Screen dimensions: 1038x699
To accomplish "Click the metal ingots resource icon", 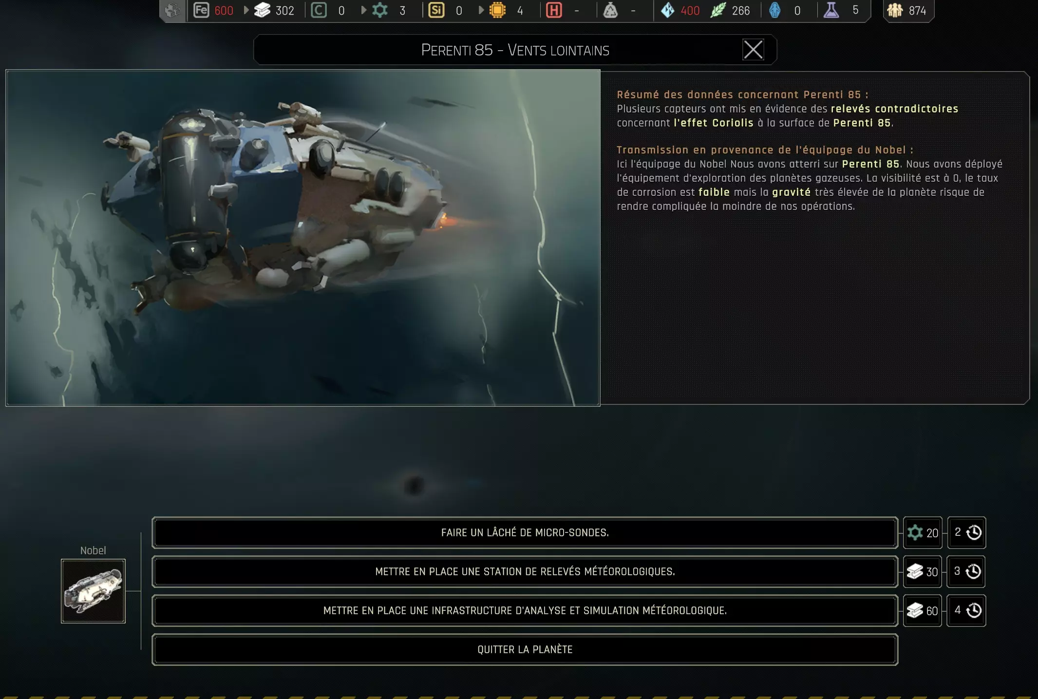I will point(263,10).
